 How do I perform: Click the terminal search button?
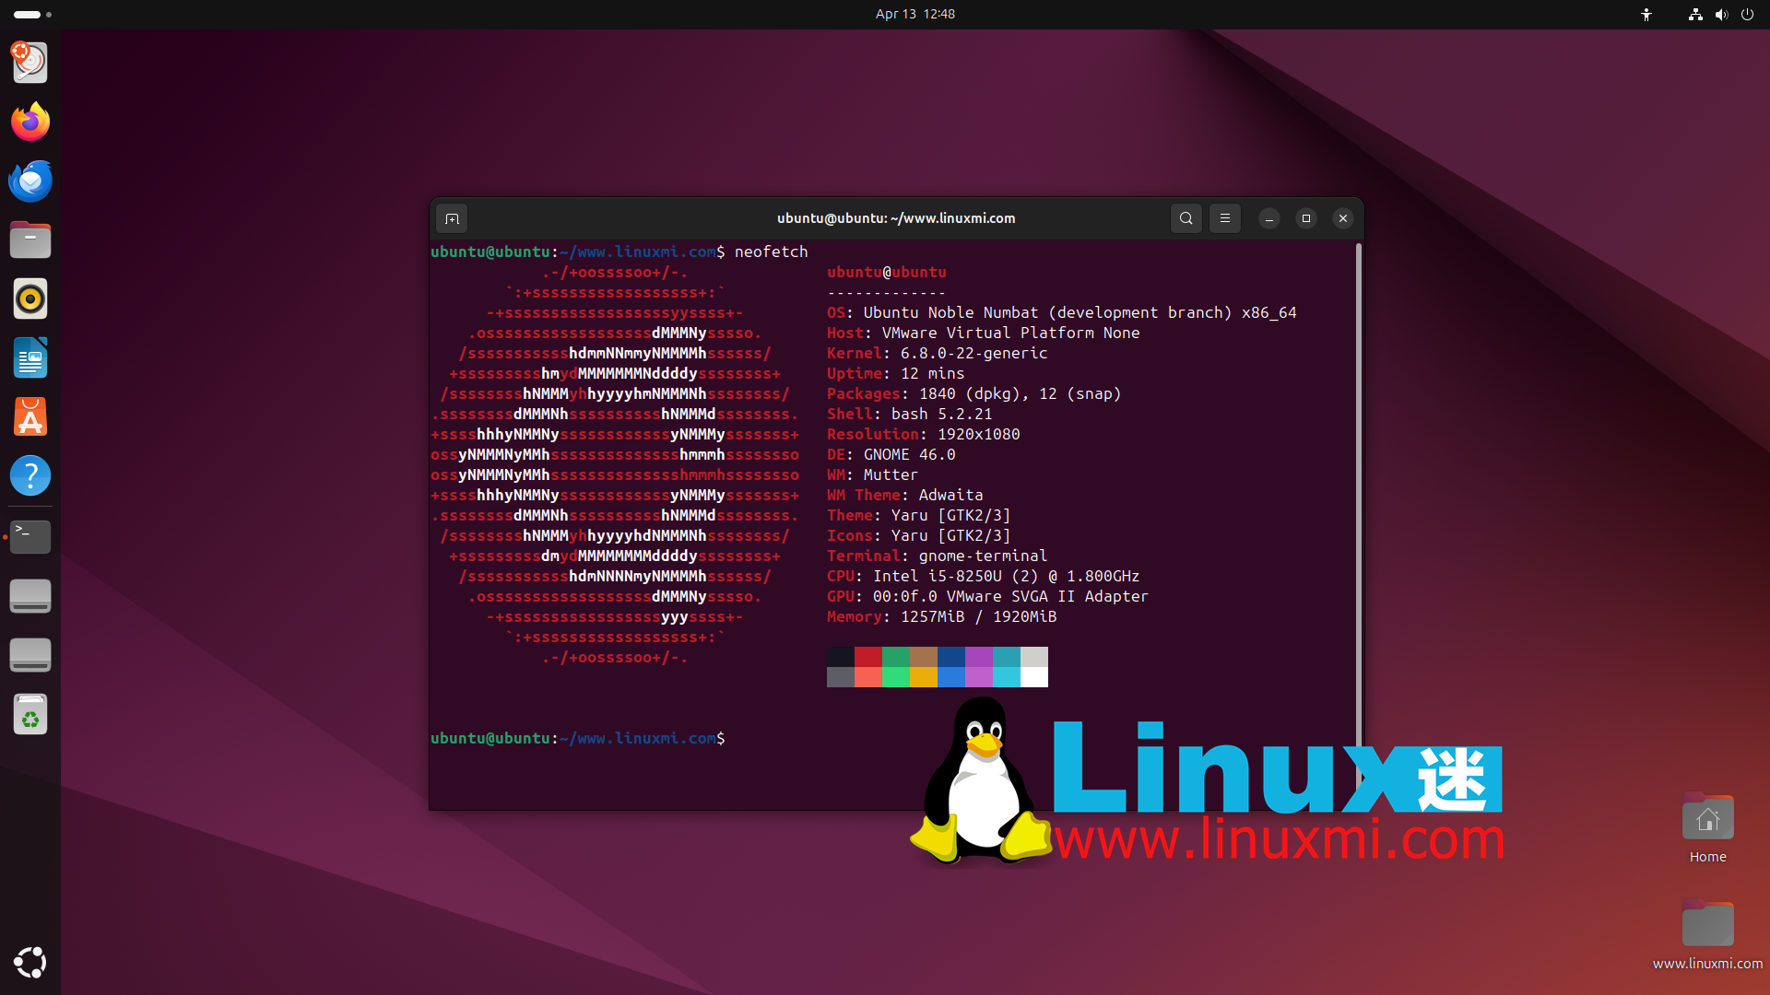[x=1186, y=218]
